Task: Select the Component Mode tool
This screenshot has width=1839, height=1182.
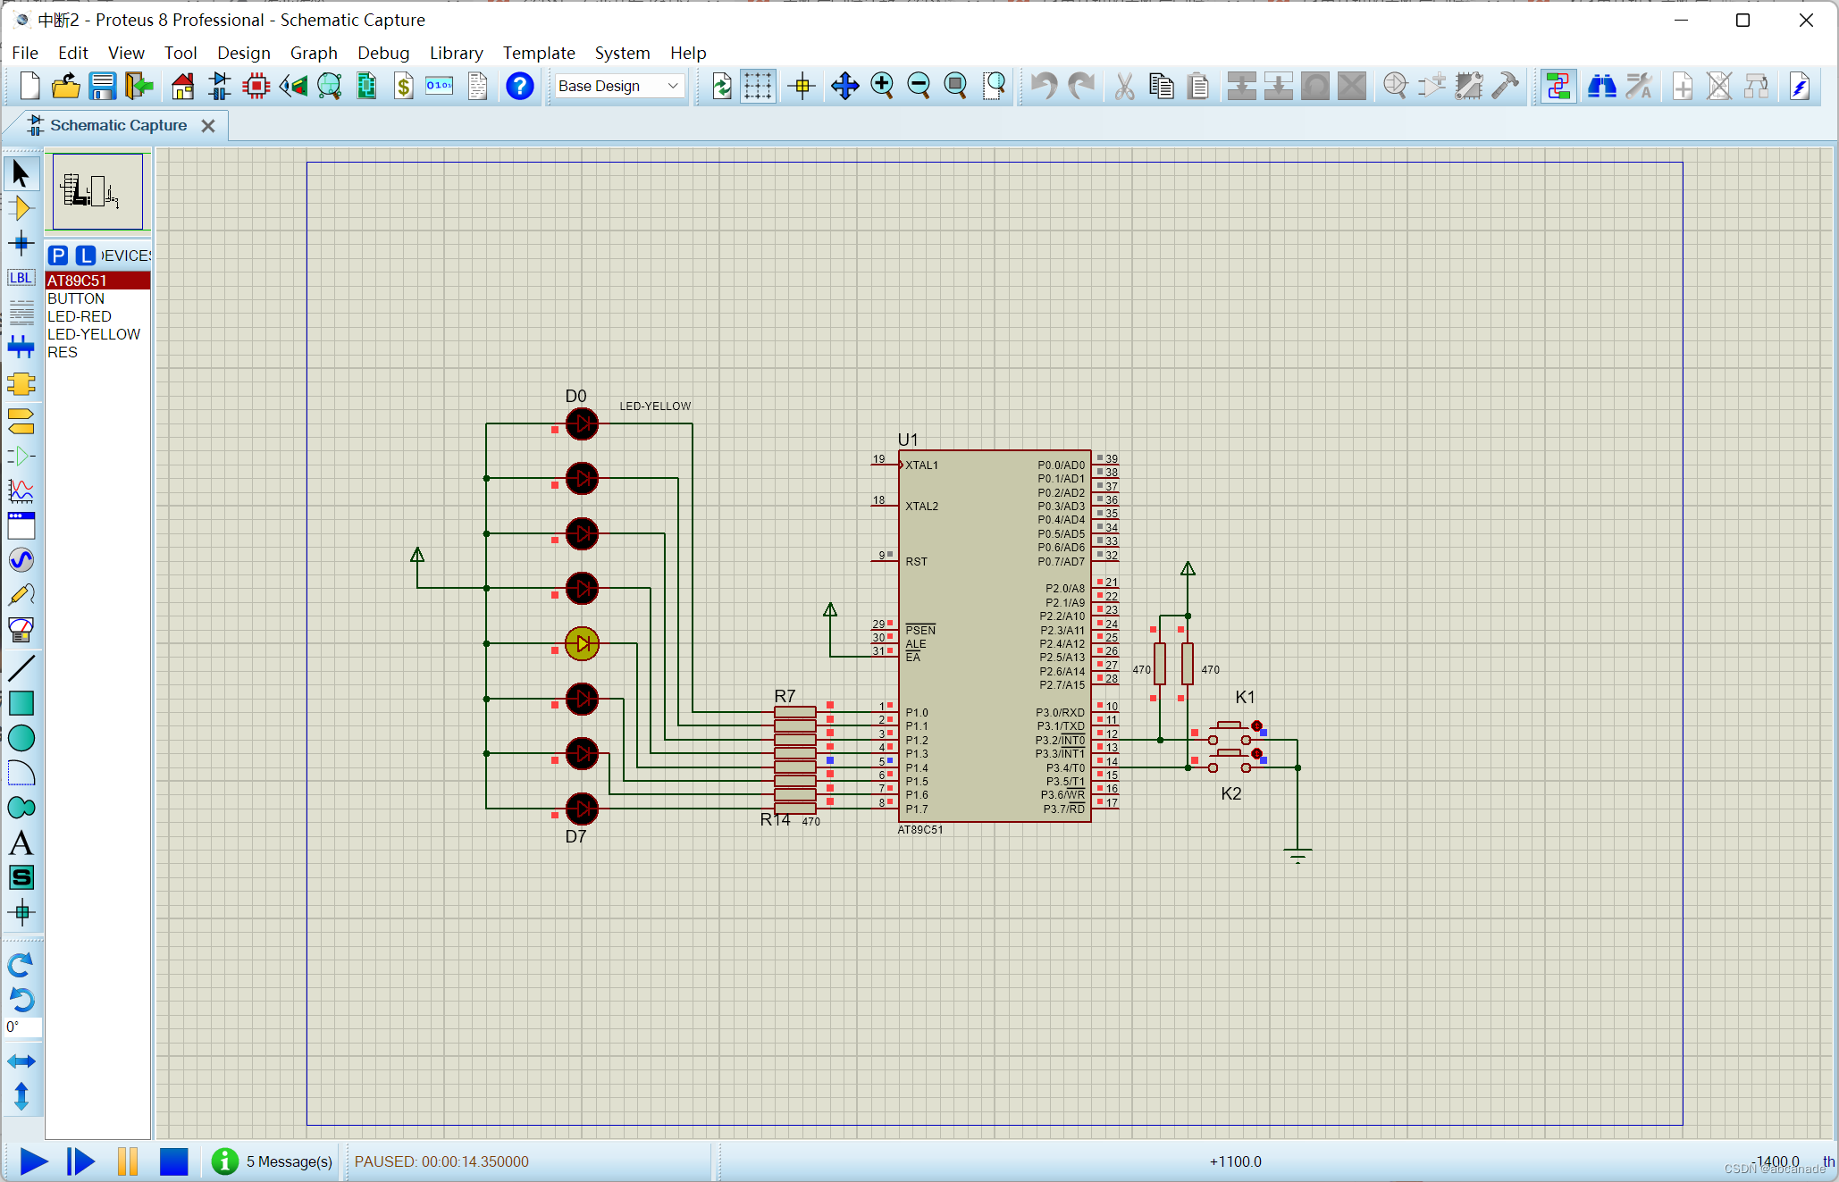Action: 21,208
